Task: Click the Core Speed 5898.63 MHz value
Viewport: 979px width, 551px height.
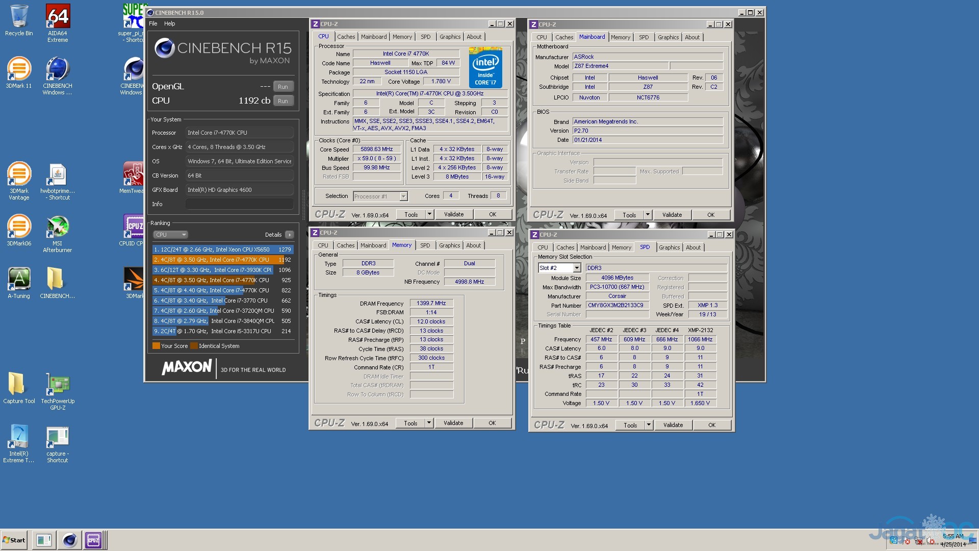Action: point(377,149)
